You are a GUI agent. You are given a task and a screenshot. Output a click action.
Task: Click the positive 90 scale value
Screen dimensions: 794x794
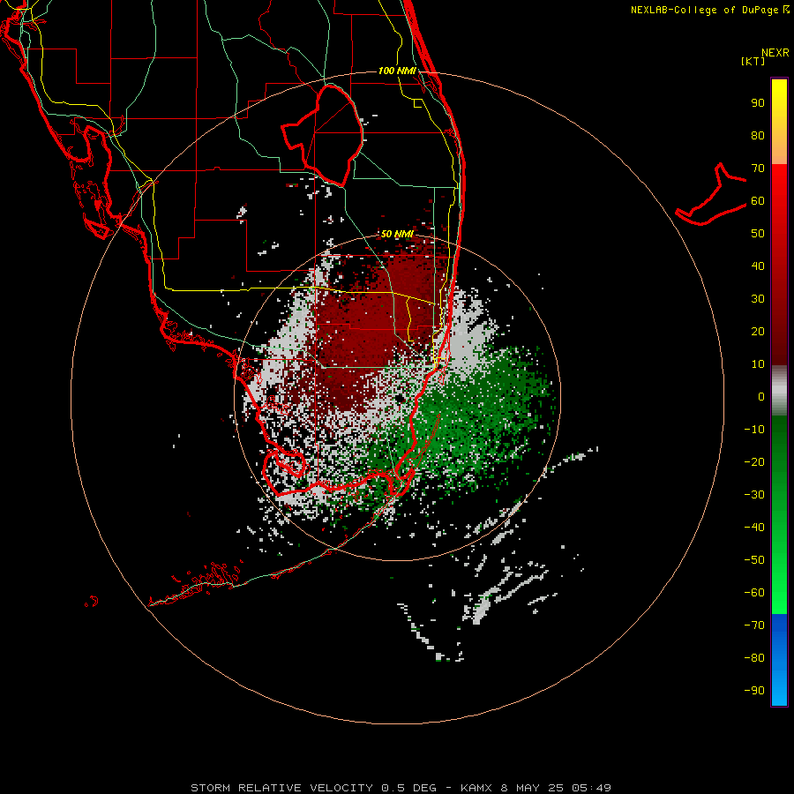pyautogui.click(x=758, y=103)
